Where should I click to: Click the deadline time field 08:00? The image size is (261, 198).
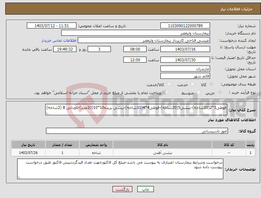click(135, 49)
